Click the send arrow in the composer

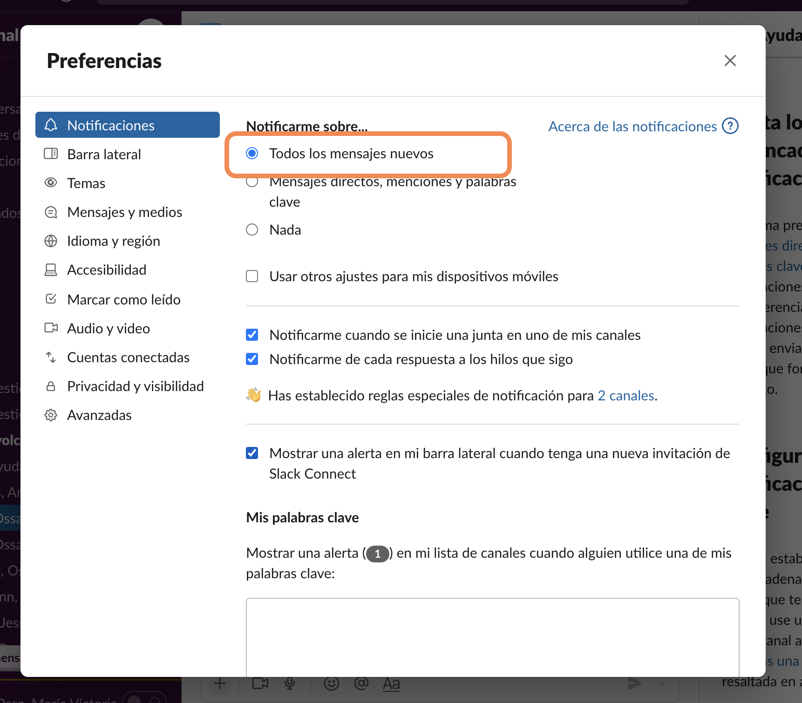634,683
